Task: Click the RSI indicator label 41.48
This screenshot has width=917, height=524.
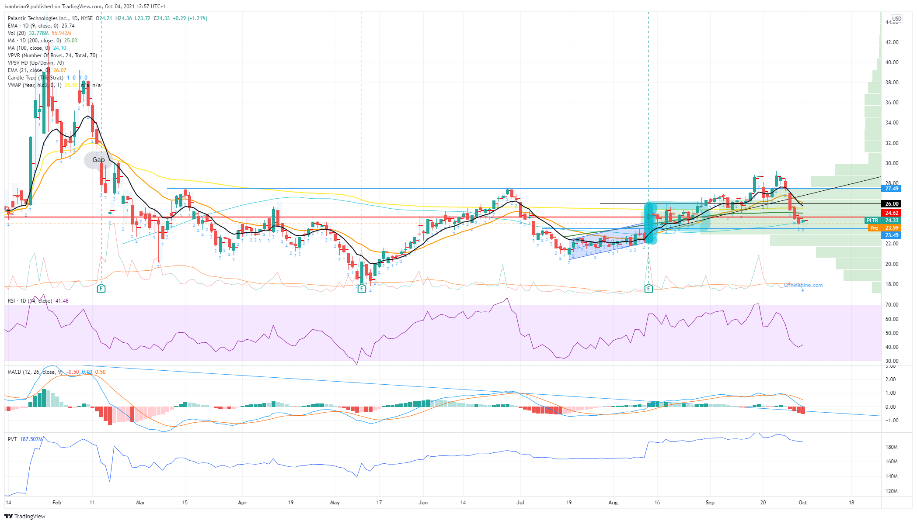Action: click(x=38, y=301)
